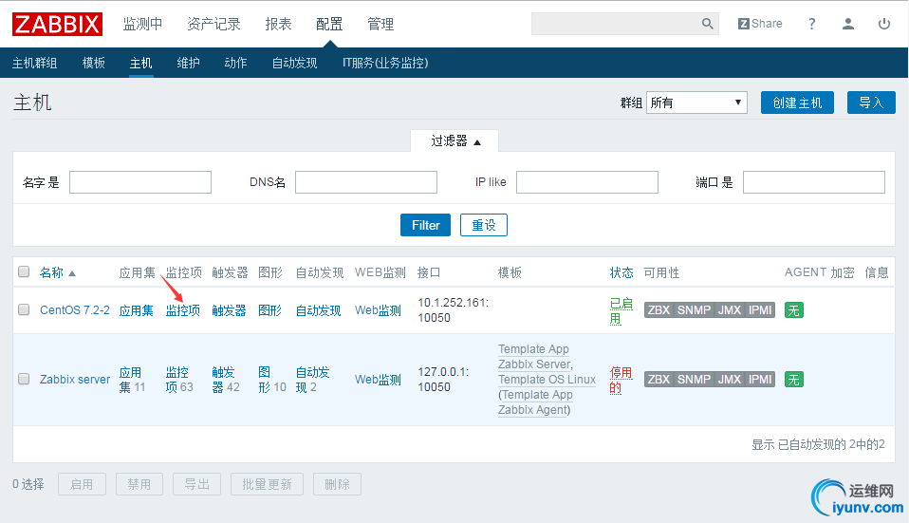Open 监控项 for CentOS 7.2-2
Image resolution: width=909 pixels, height=523 pixels.
coord(182,310)
